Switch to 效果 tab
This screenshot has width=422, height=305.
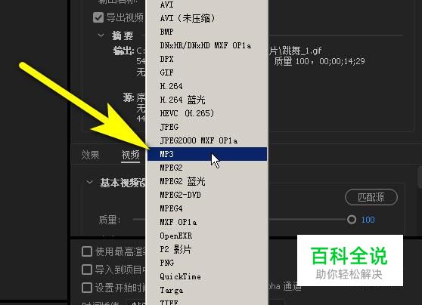click(91, 155)
